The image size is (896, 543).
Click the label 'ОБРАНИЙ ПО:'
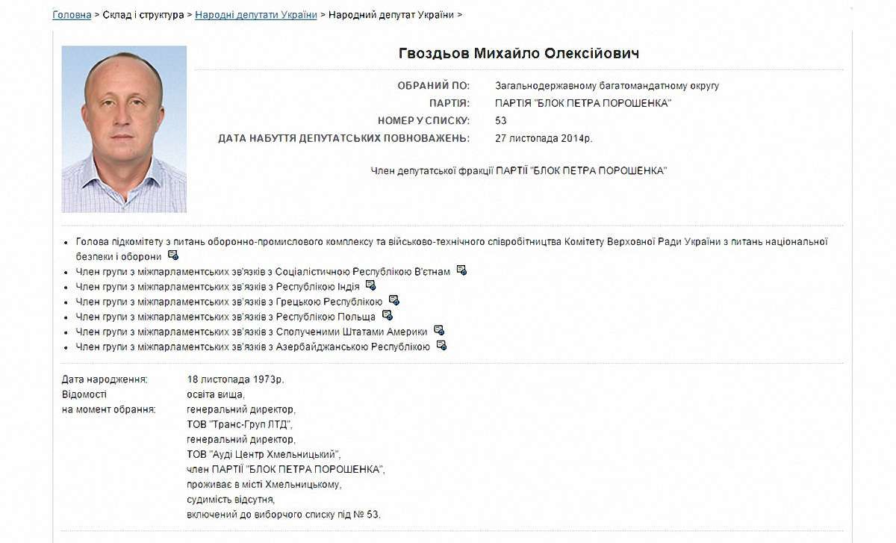[x=434, y=86]
